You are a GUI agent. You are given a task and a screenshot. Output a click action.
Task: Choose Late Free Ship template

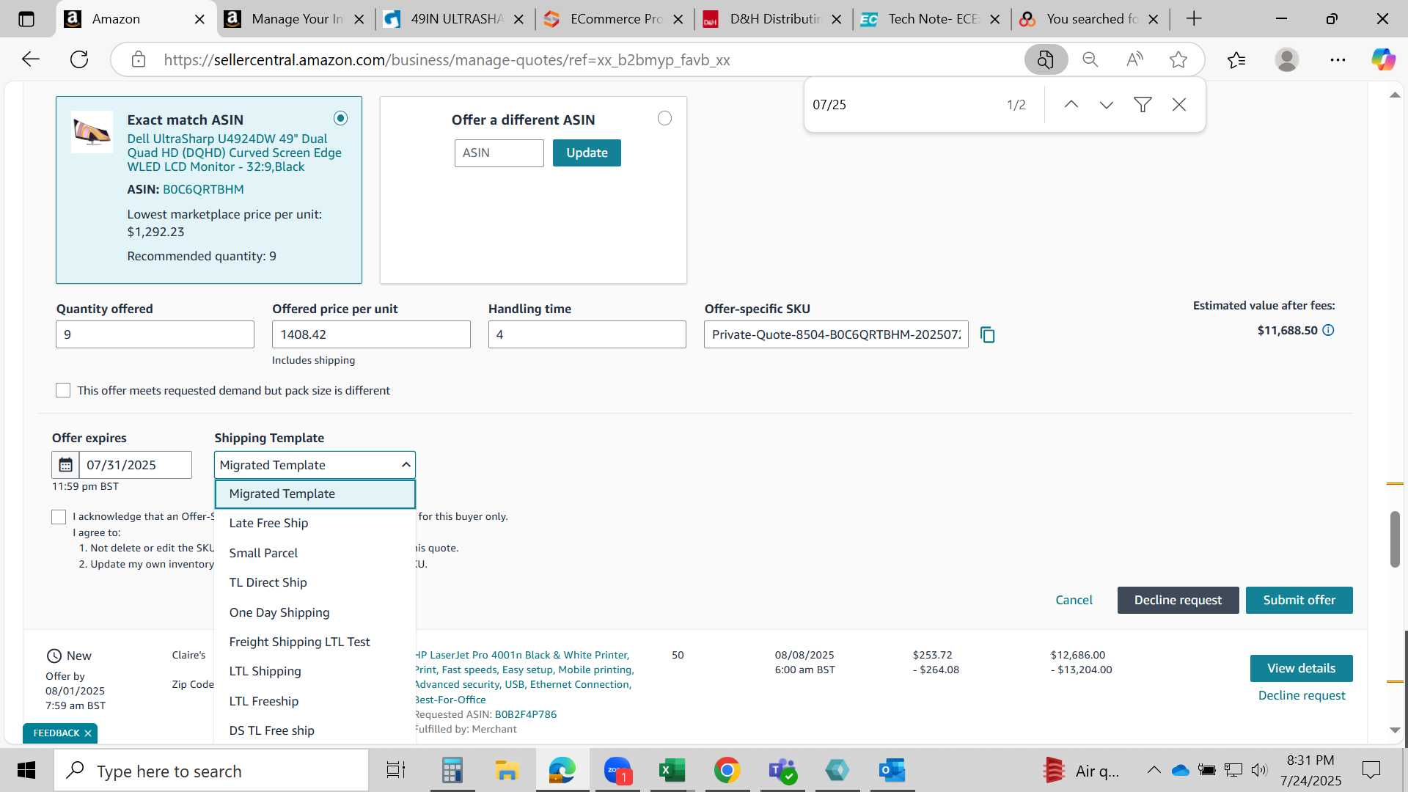point(315,523)
